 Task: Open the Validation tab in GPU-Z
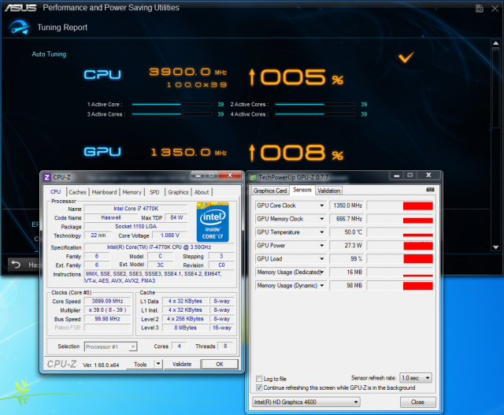329,191
